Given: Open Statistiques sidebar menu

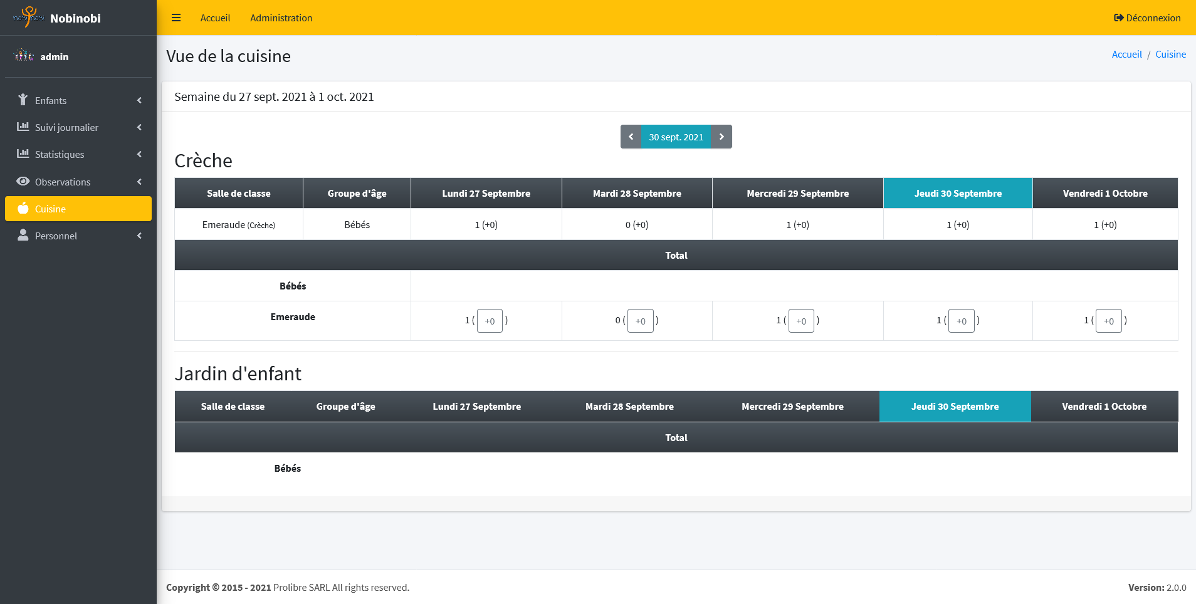Looking at the screenshot, I should click(78, 154).
